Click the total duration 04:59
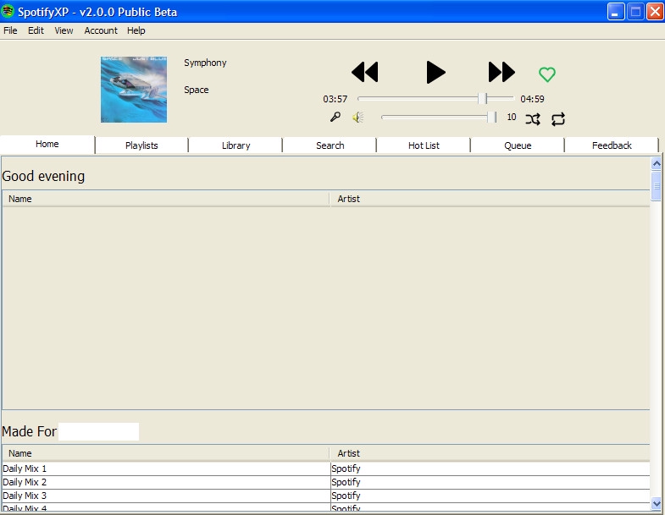Viewport: 665px width, 515px height. 532,99
